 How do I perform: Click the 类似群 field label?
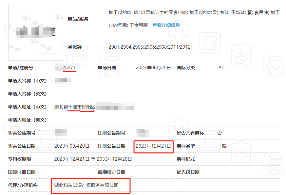75,47
